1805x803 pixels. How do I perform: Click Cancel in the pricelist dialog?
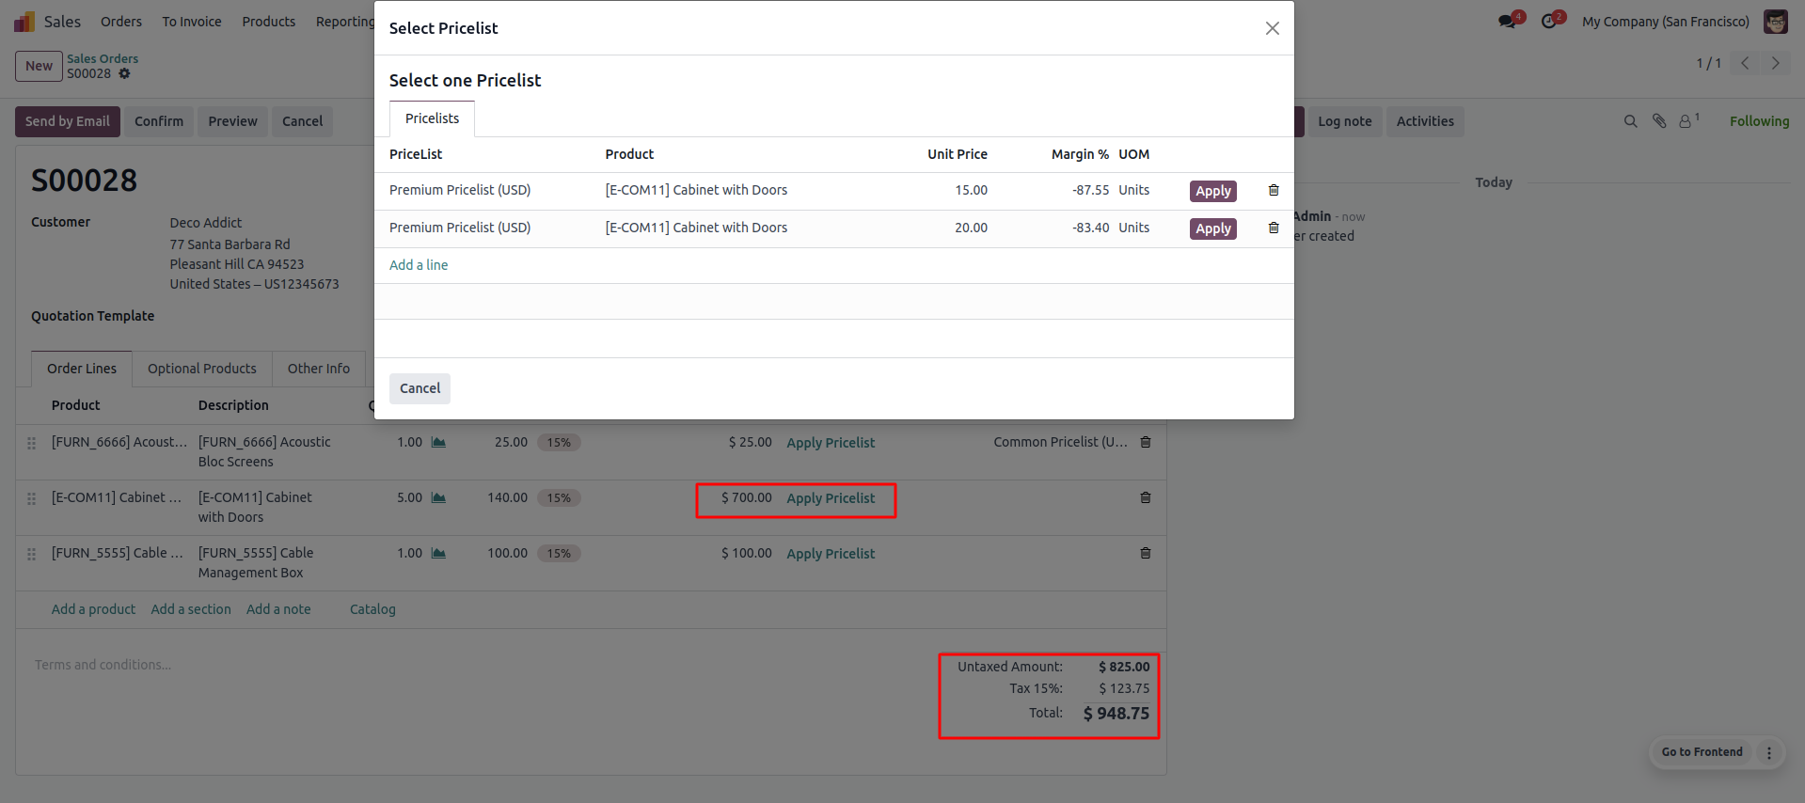(x=420, y=388)
